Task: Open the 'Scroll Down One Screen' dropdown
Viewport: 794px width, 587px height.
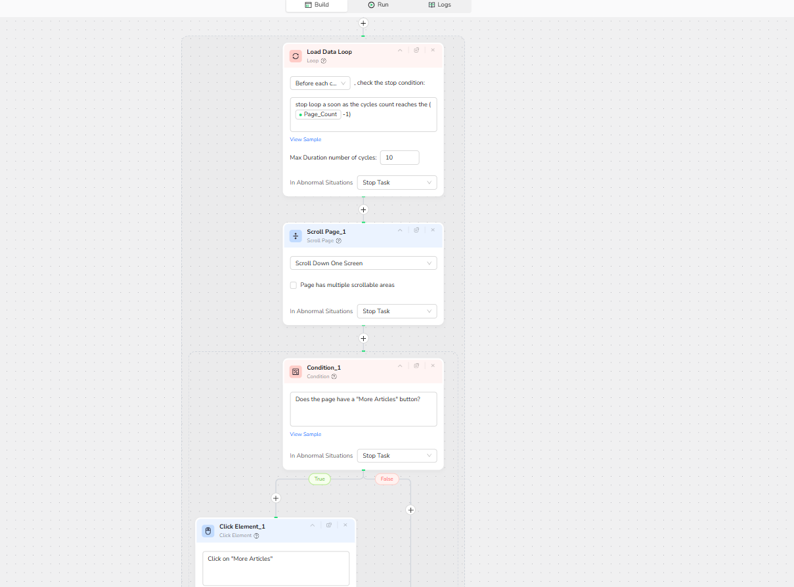Action: point(363,263)
